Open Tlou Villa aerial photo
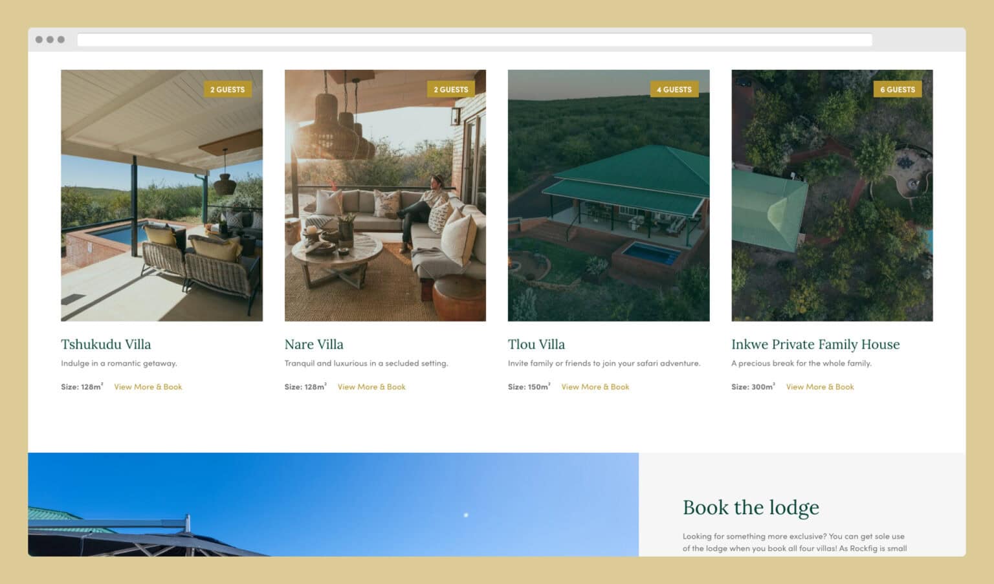994x584 pixels. [608, 195]
